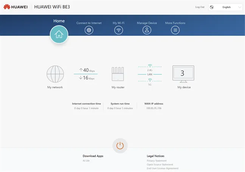Click the System run time heading
245x172 pixels.
(x=120, y=104)
